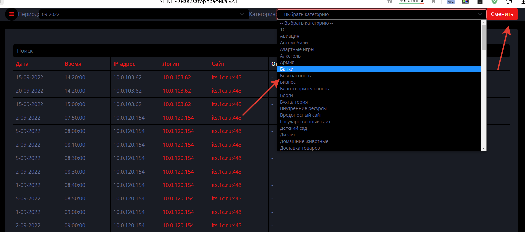Click login 10.0.103.62 in 20-09-2022 row
525x232 pixels.
[x=177, y=91]
